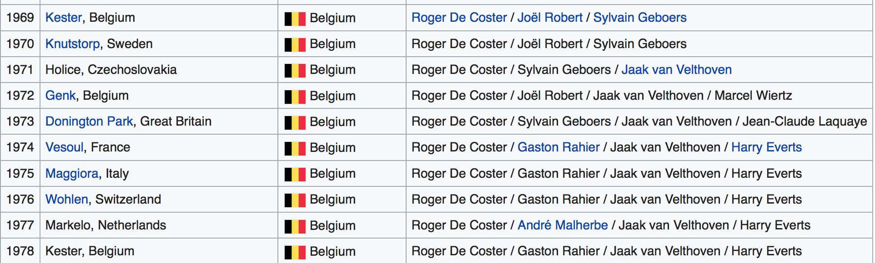Open the Donington Park link
875x263 pixels.
(89, 122)
